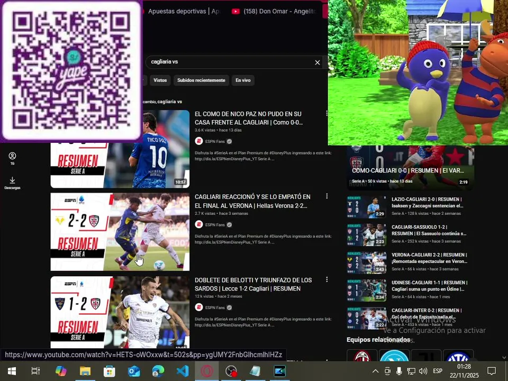Open title CAGLIARI REACCIONÓ Y SE LO EMPATÓ
Viewport: 508px width, 381px height.
click(253, 201)
